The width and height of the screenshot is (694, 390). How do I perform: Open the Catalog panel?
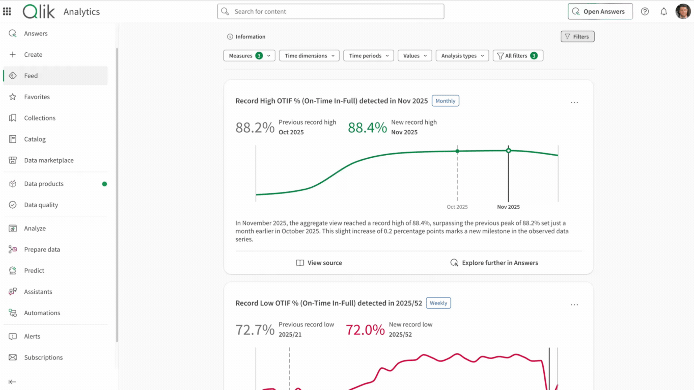[35, 139]
